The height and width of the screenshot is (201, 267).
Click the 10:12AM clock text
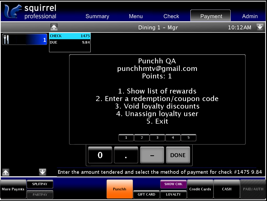coord(239,28)
